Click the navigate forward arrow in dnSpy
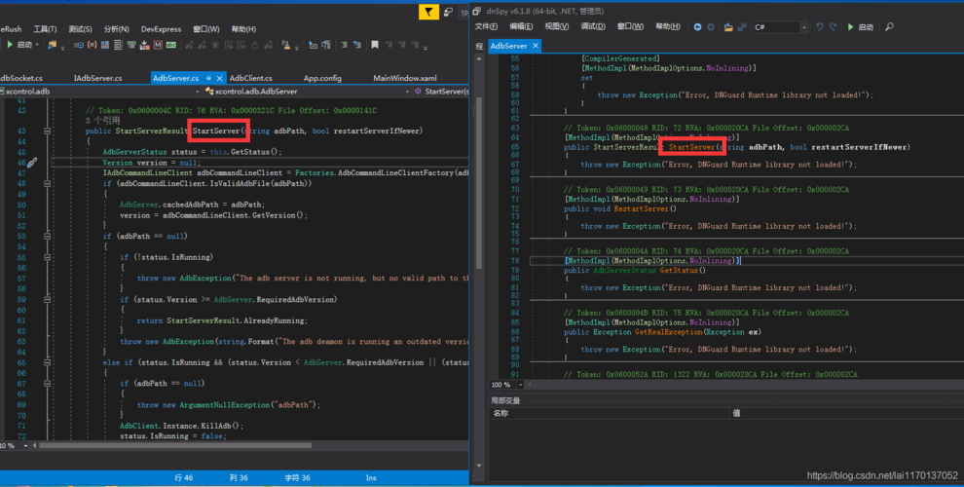Viewport: 964px width, 487px height. point(711,27)
